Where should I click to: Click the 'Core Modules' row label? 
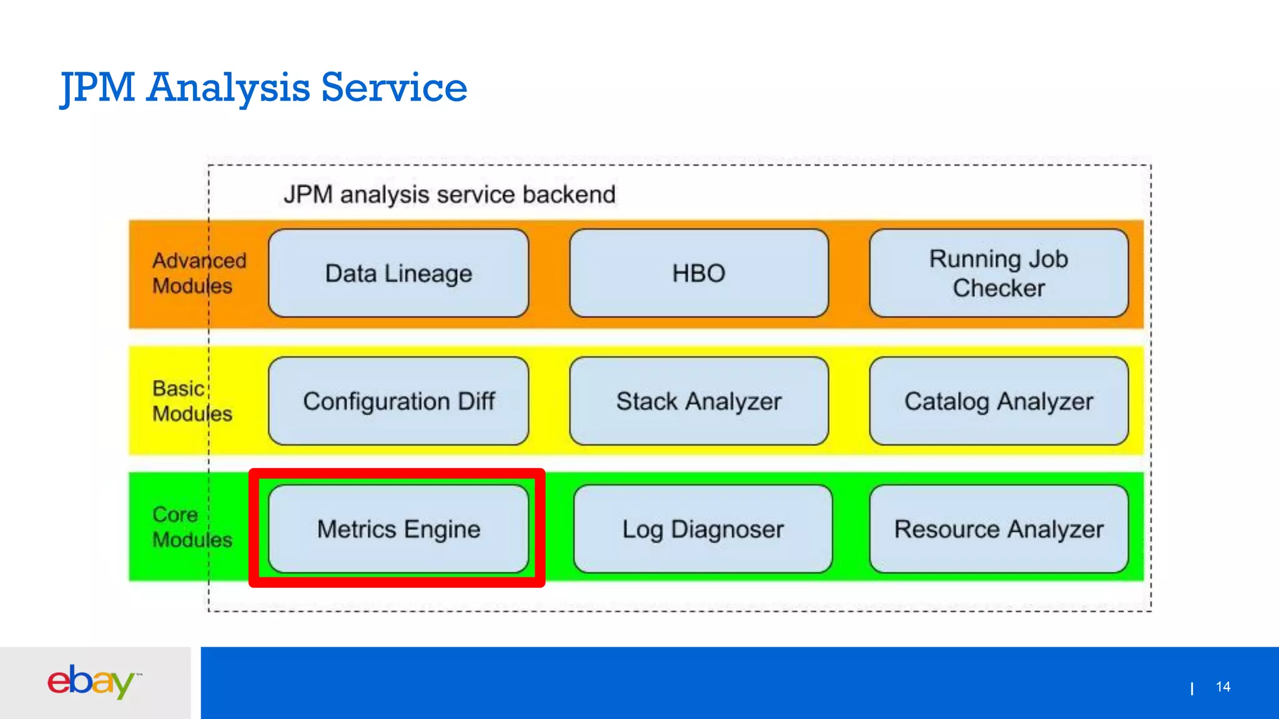192,527
